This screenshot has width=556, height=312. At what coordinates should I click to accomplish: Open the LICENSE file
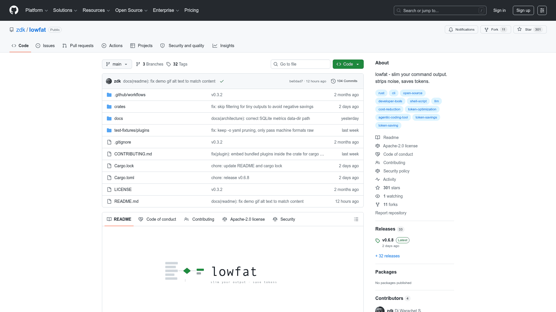pos(123,190)
